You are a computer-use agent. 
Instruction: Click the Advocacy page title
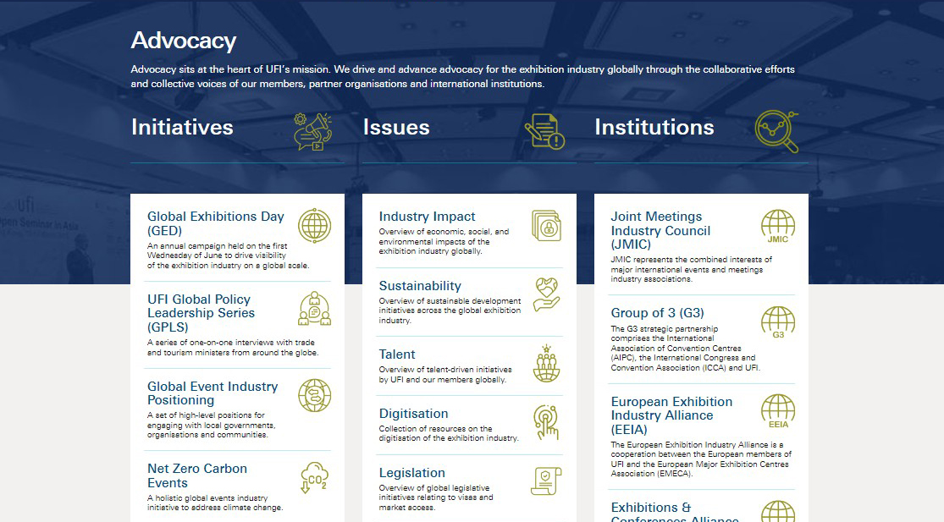pyautogui.click(x=183, y=41)
